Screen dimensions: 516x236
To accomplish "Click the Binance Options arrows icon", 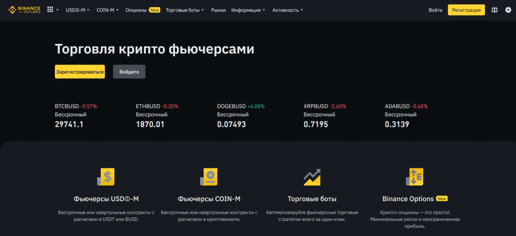I will coord(415,177).
